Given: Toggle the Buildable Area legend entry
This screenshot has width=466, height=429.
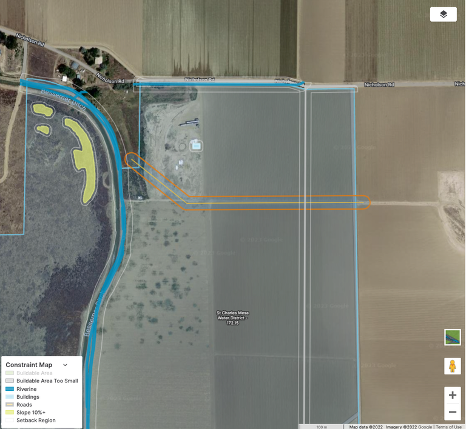Looking at the screenshot, I should pyautogui.click(x=29, y=373).
